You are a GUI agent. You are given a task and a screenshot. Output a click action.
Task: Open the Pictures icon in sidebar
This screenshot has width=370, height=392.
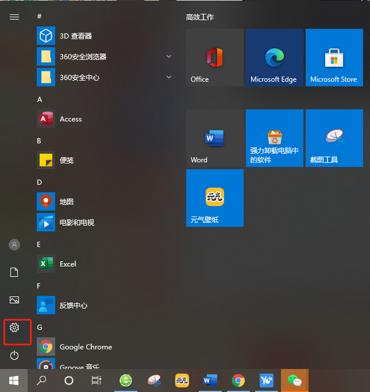point(14,300)
